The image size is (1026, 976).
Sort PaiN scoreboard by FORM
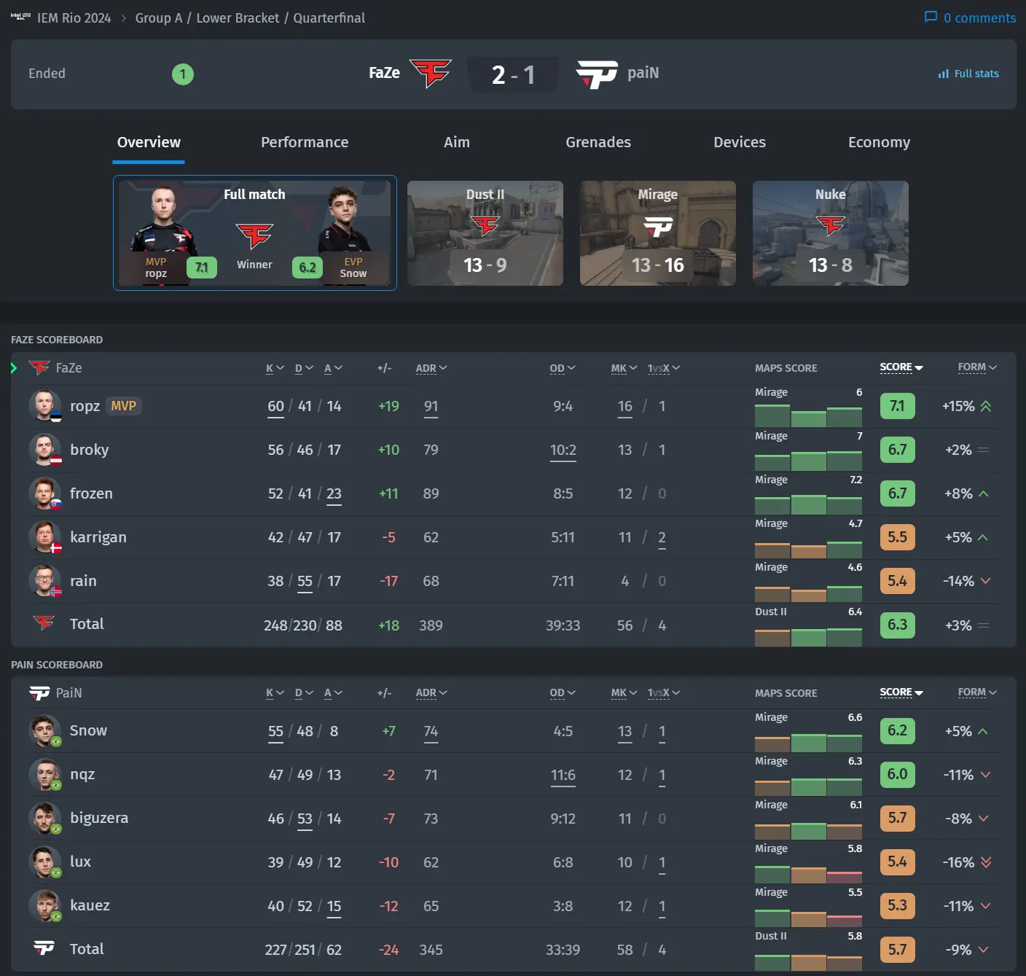[977, 692]
